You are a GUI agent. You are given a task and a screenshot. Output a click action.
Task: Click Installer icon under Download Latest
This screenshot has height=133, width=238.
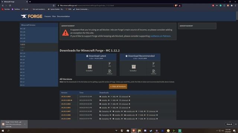(x=90, y=67)
